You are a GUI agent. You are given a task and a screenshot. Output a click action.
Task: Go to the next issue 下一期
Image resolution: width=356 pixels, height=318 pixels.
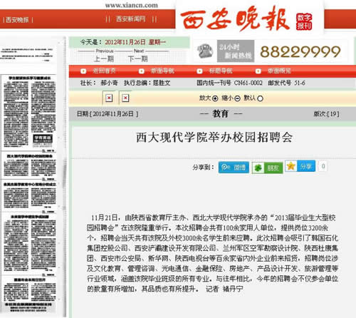[x=138, y=58]
